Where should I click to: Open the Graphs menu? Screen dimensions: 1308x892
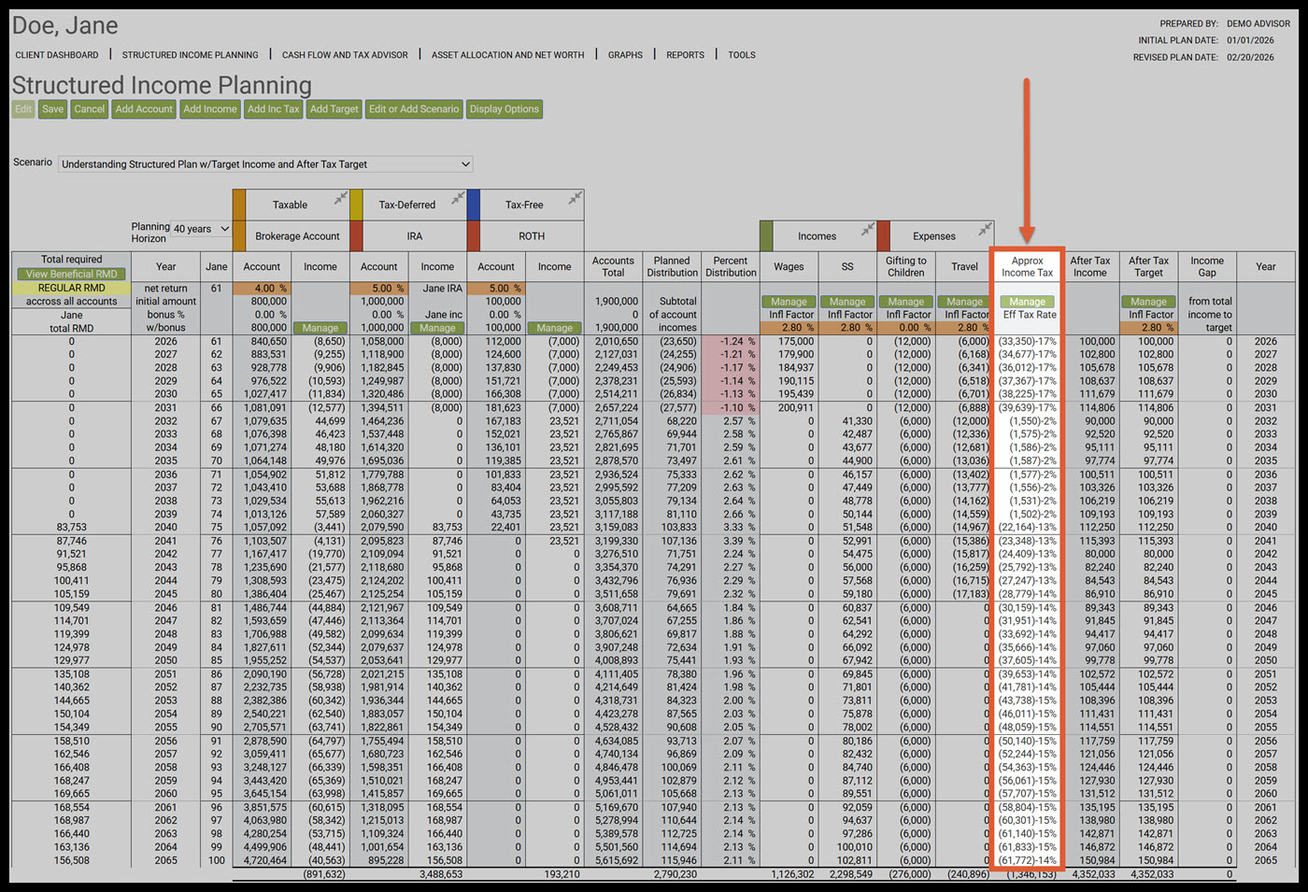tap(625, 55)
